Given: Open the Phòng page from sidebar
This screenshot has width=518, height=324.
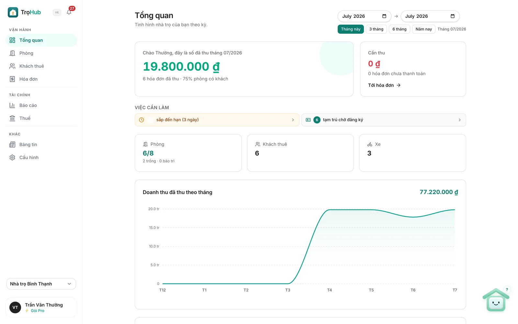Looking at the screenshot, I should [41, 53].
